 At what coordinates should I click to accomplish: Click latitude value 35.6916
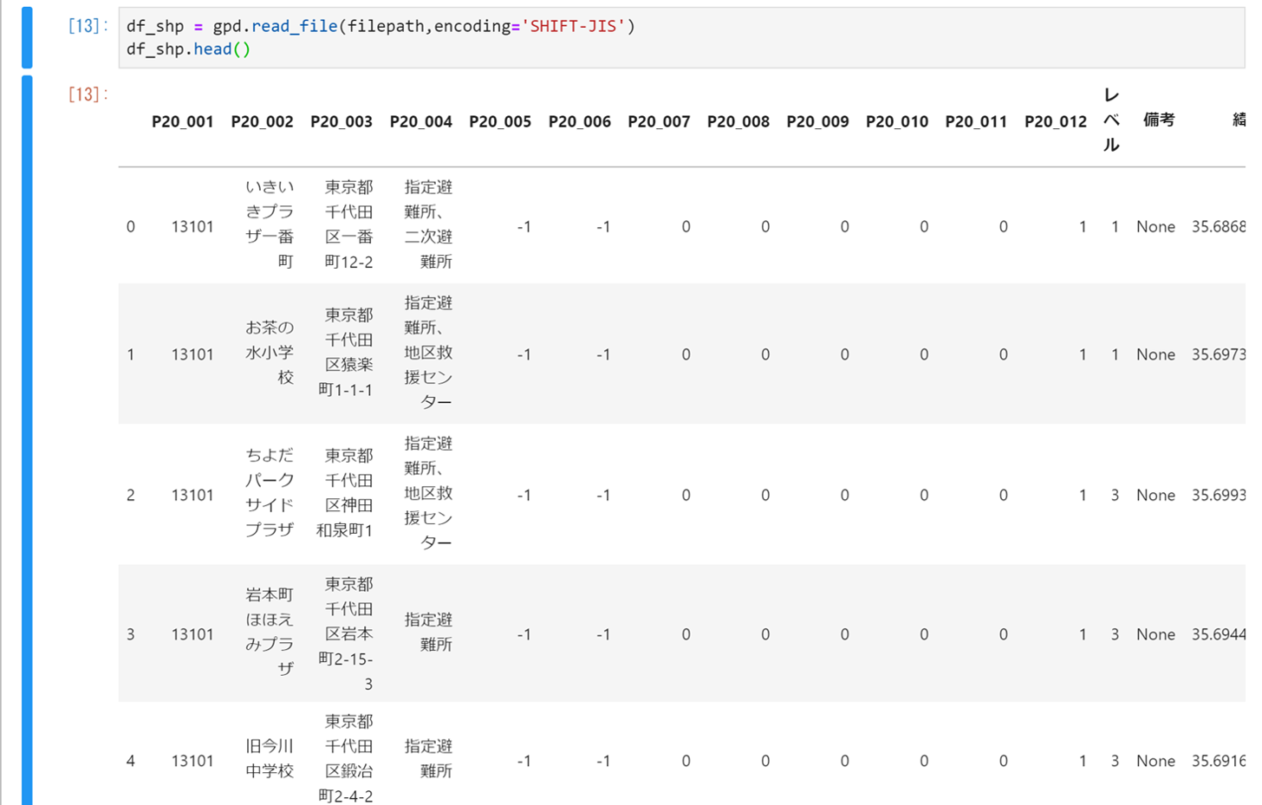coord(1218,761)
